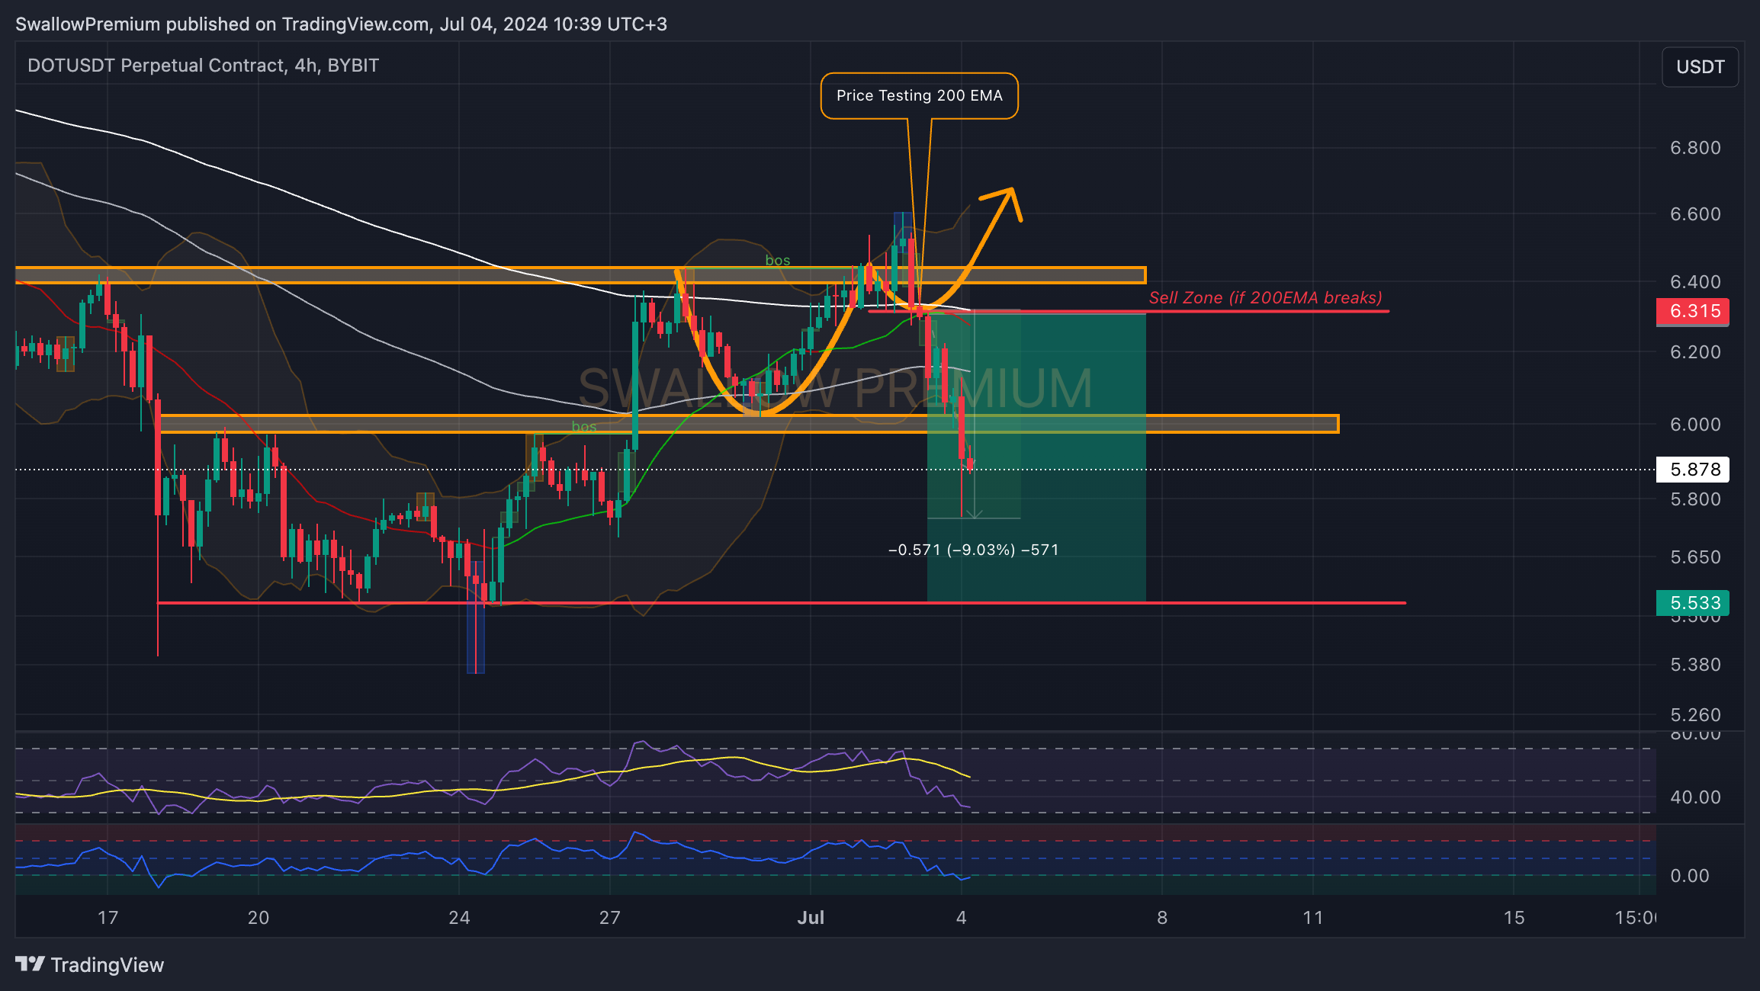Click the 0.00 oscillator scale value
The width and height of the screenshot is (1760, 991).
1689,876
